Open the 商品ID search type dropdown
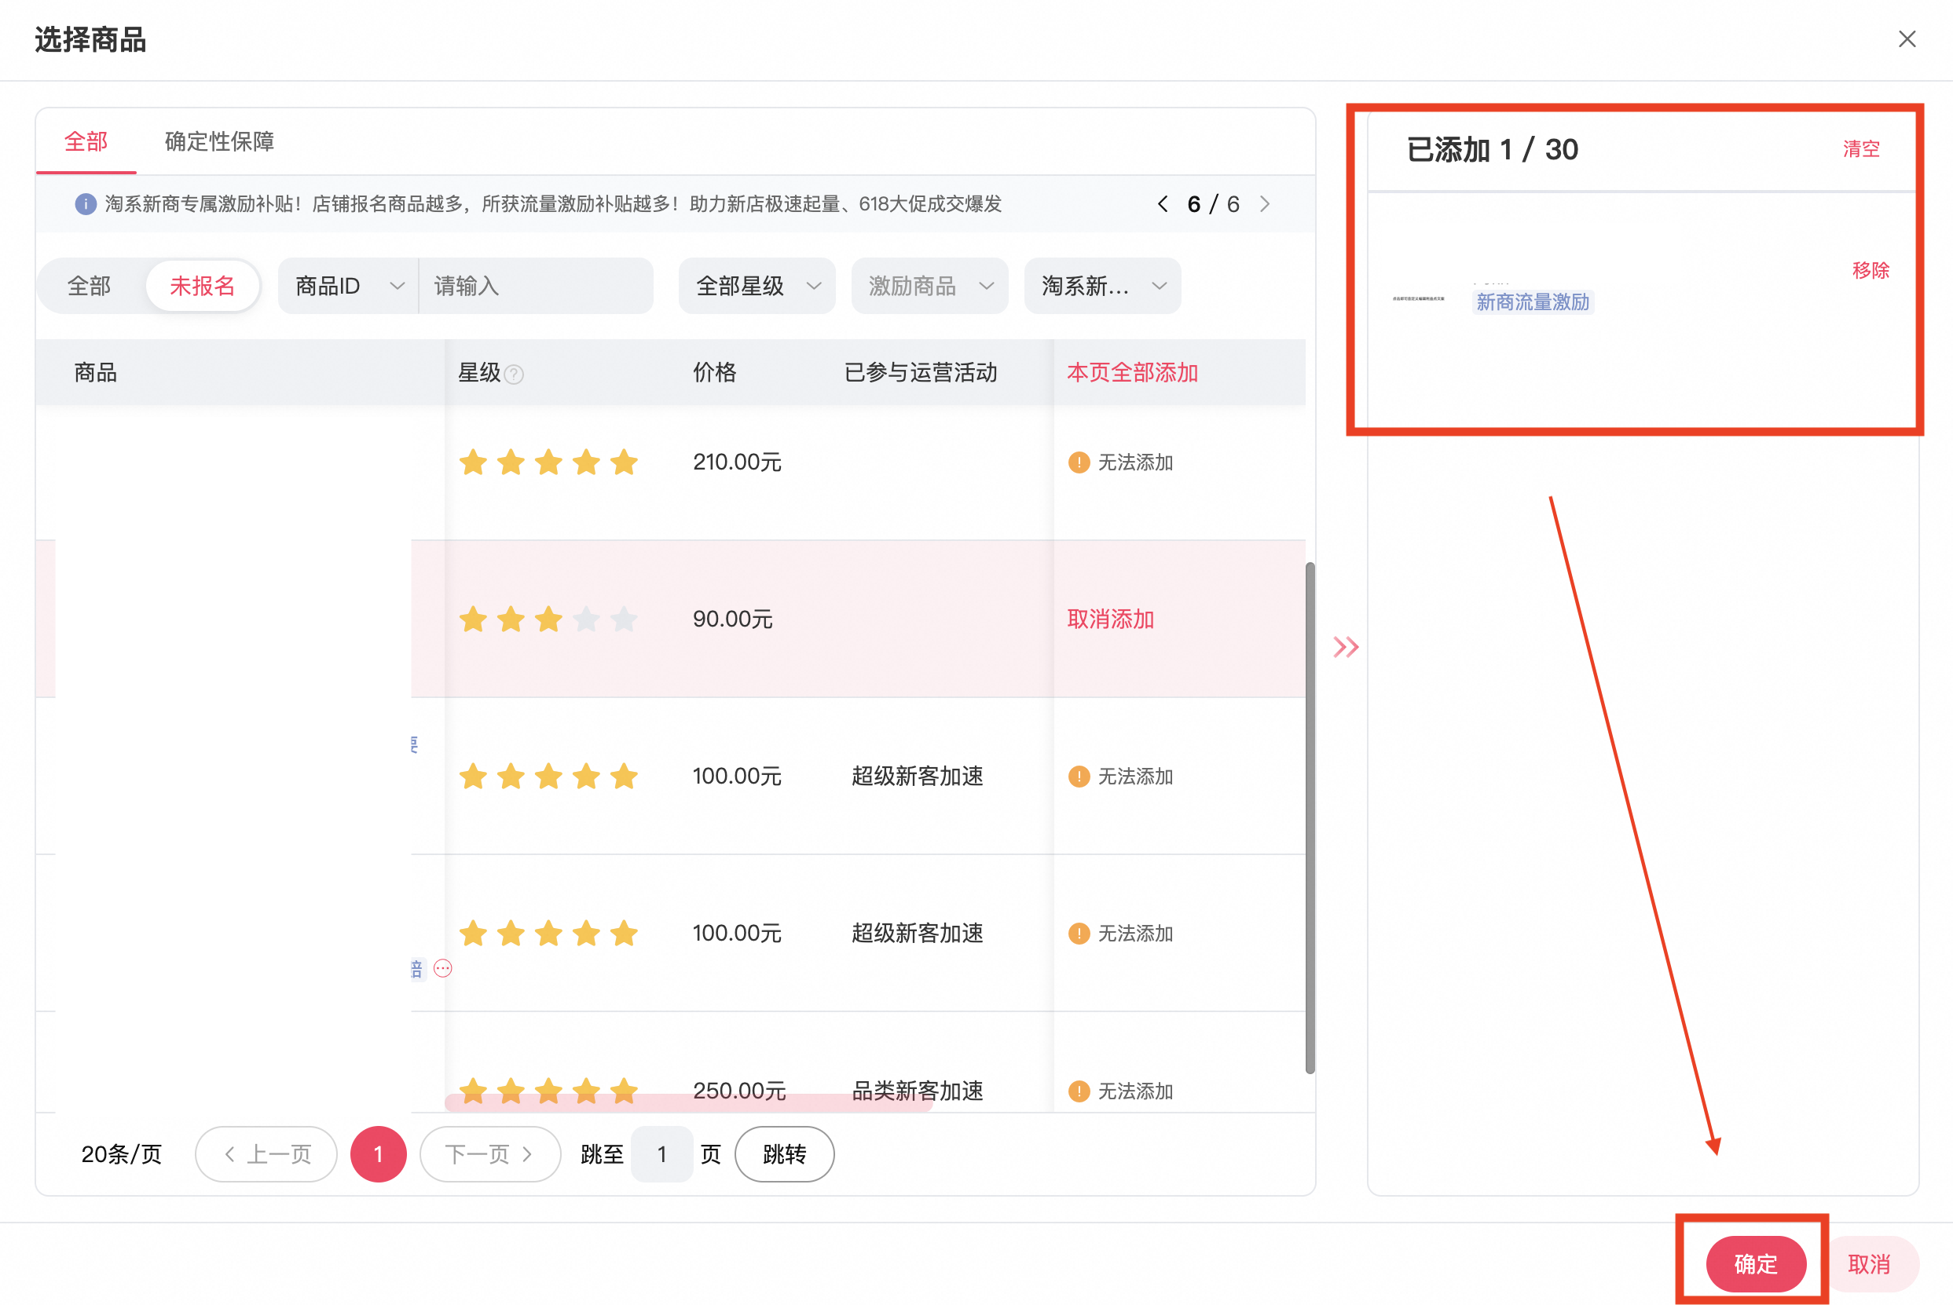1953x1305 pixels. (x=349, y=287)
